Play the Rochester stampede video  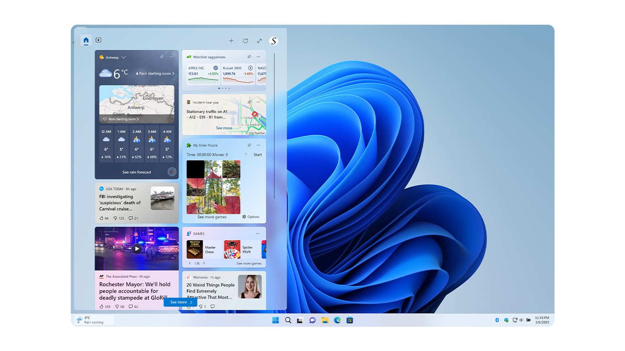tap(136, 249)
